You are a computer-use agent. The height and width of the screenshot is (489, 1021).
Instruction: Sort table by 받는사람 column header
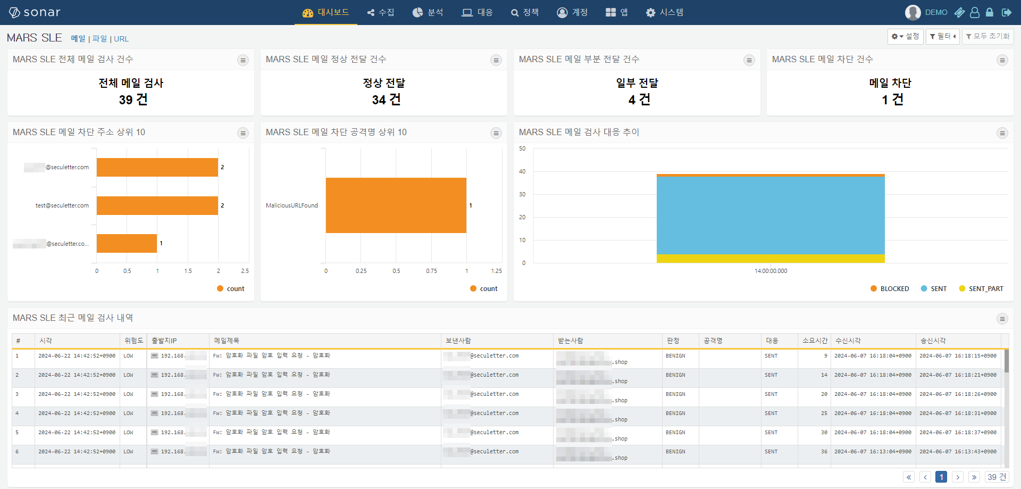tap(608, 341)
